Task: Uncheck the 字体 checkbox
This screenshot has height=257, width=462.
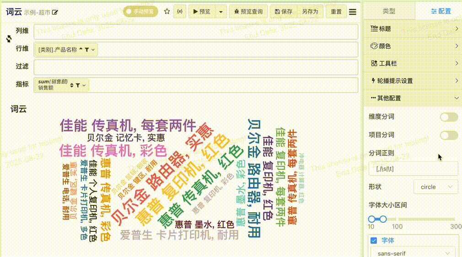Action: [374, 241]
